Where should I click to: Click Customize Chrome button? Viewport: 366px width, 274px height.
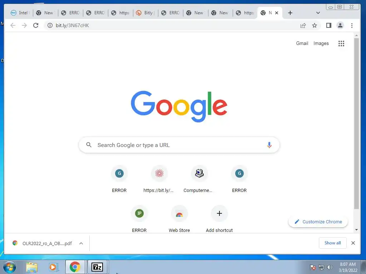coord(318,222)
